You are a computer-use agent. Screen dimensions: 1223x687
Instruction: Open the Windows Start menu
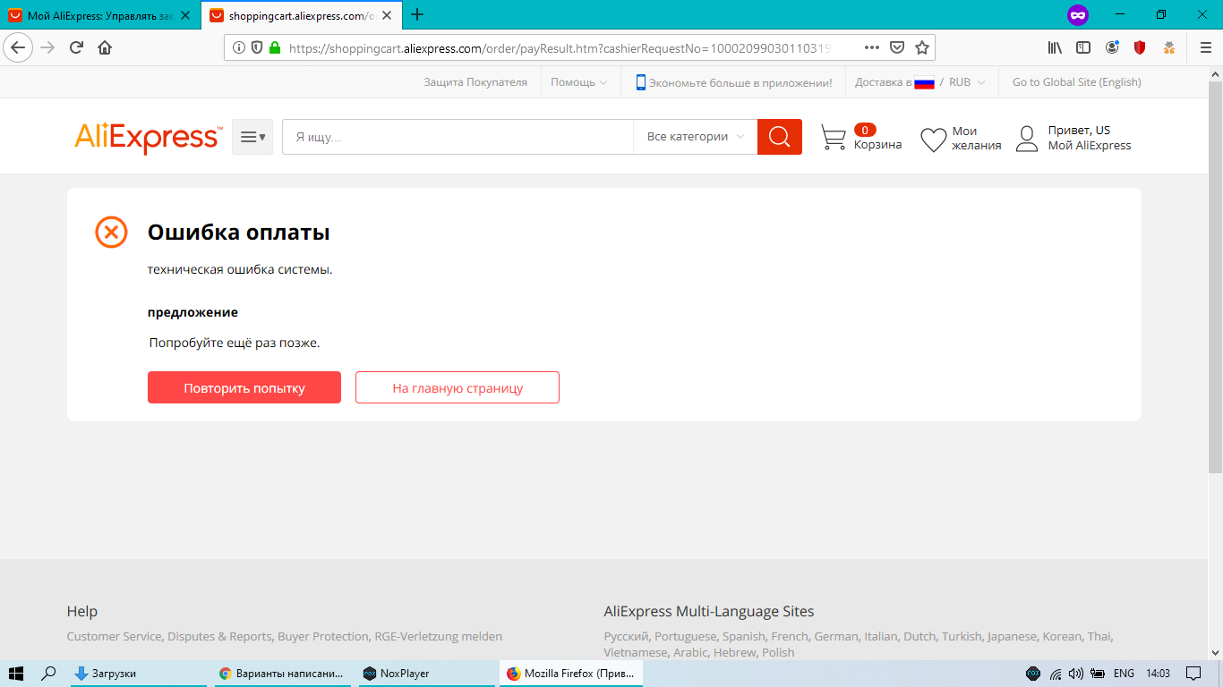[16, 674]
